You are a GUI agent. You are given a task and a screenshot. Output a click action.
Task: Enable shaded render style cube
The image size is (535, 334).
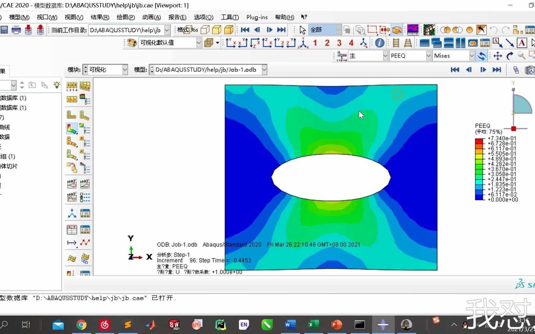point(229,30)
